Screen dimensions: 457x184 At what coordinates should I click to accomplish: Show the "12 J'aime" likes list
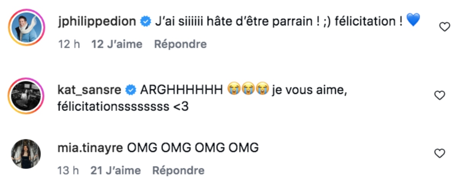pyautogui.click(x=117, y=44)
